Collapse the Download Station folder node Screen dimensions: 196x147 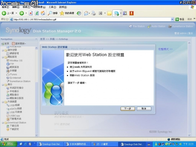(x=3, y=123)
